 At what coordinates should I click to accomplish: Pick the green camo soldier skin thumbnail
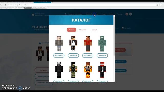(73, 70)
